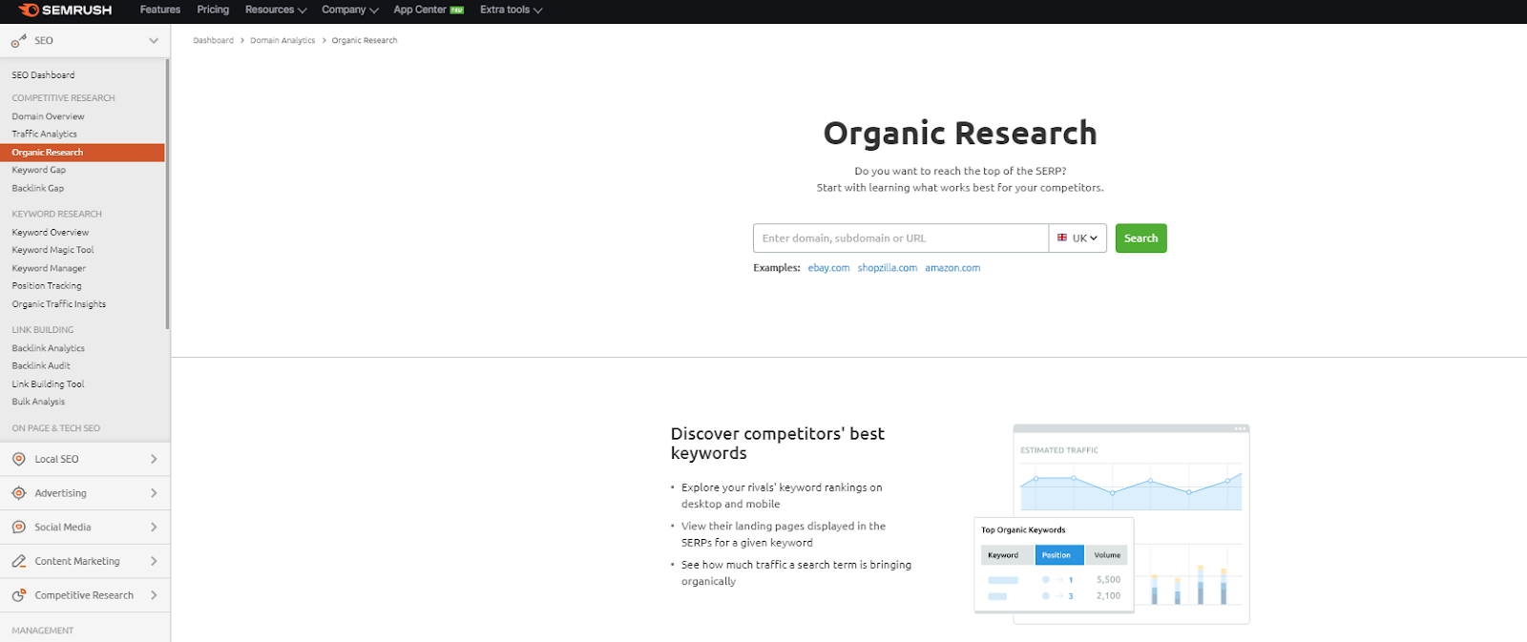Click the estimated traffic preview image
This screenshot has width=1527, height=642.
pyautogui.click(x=1112, y=524)
